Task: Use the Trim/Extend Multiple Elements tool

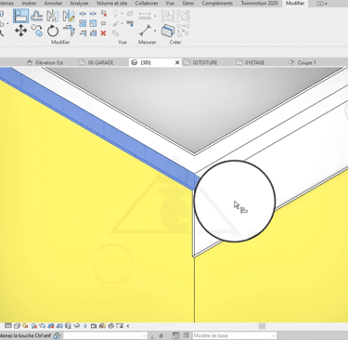Action: pos(93,33)
